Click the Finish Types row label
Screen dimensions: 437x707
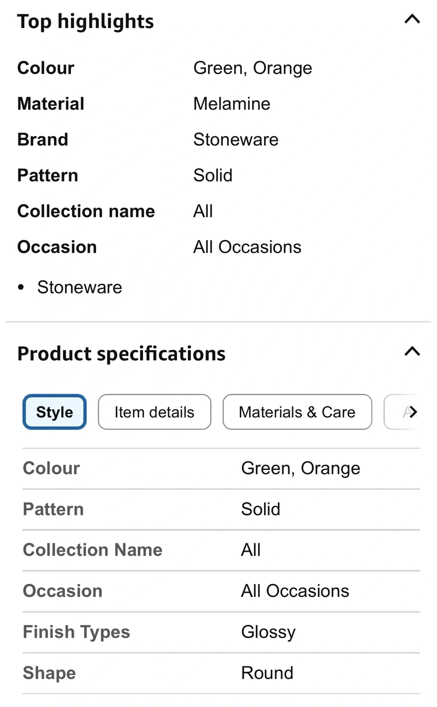click(76, 632)
